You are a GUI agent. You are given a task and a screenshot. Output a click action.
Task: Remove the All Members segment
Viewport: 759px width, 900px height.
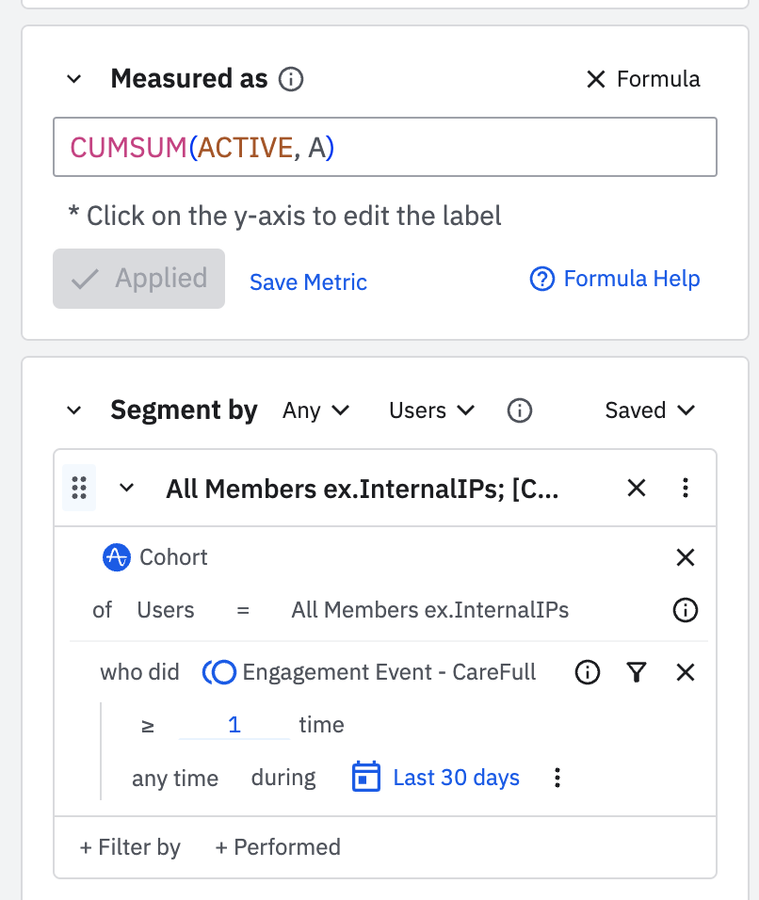pyautogui.click(x=637, y=488)
